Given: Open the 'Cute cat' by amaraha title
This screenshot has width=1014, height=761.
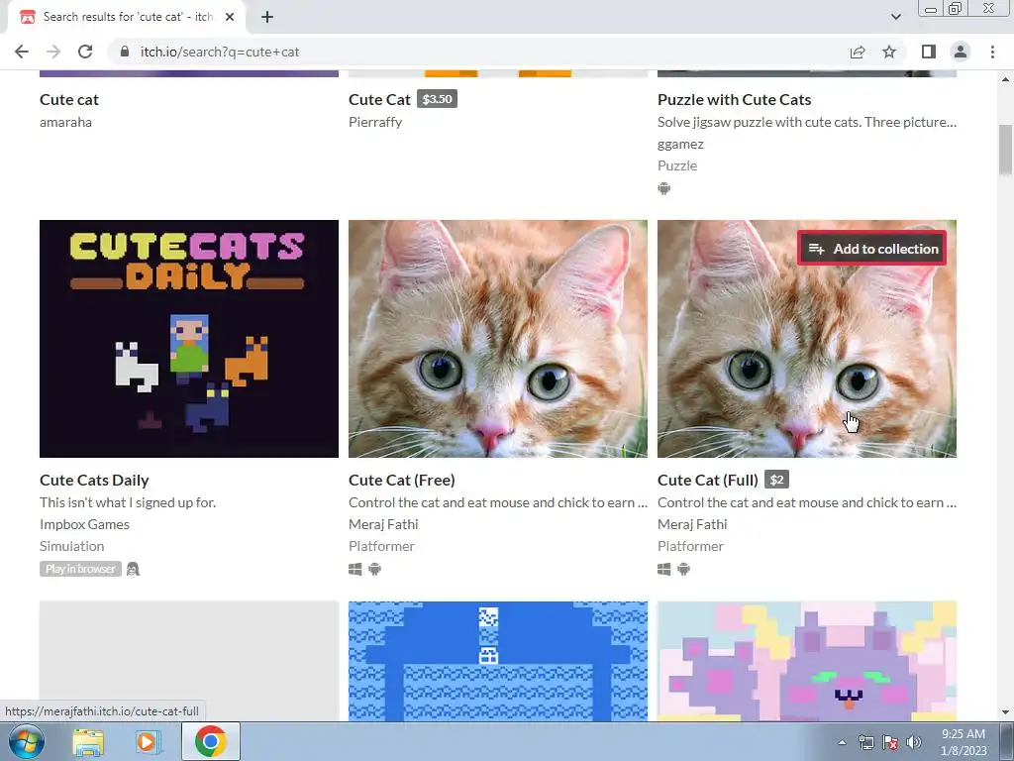Looking at the screenshot, I should [69, 100].
